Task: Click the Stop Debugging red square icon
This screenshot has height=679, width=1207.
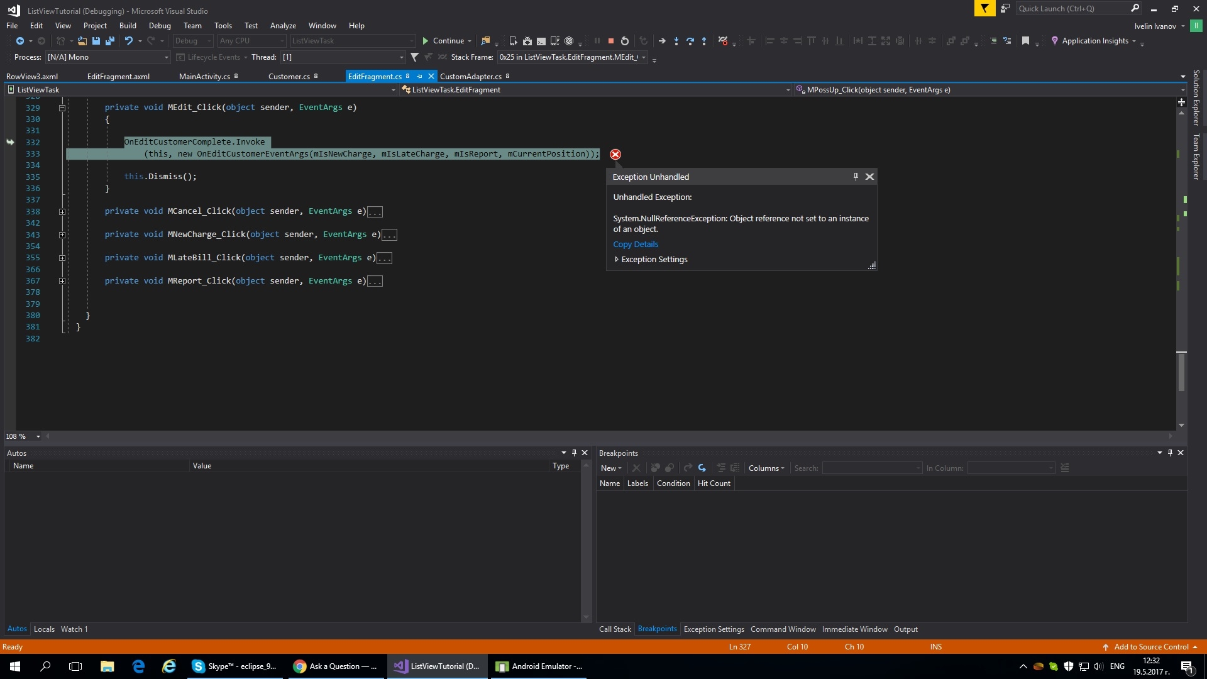Action: click(610, 41)
